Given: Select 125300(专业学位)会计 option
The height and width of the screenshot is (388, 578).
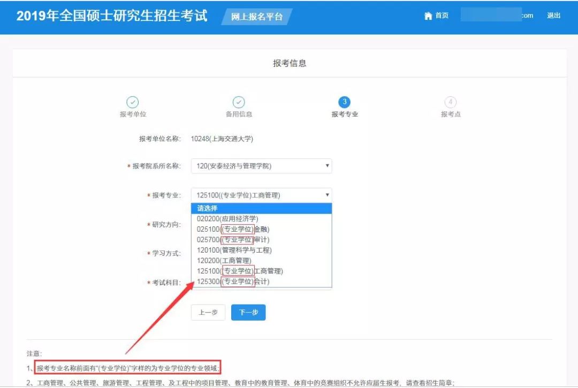Looking at the screenshot, I should (x=233, y=282).
